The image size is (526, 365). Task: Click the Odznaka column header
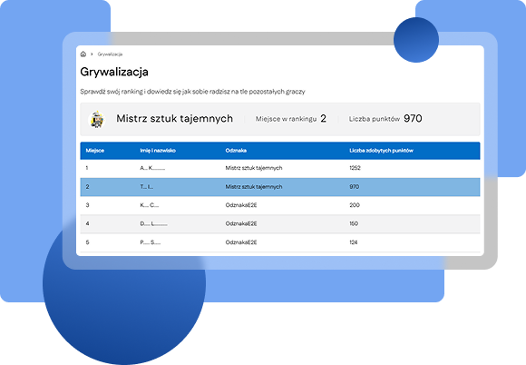click(x=236, y=151)
